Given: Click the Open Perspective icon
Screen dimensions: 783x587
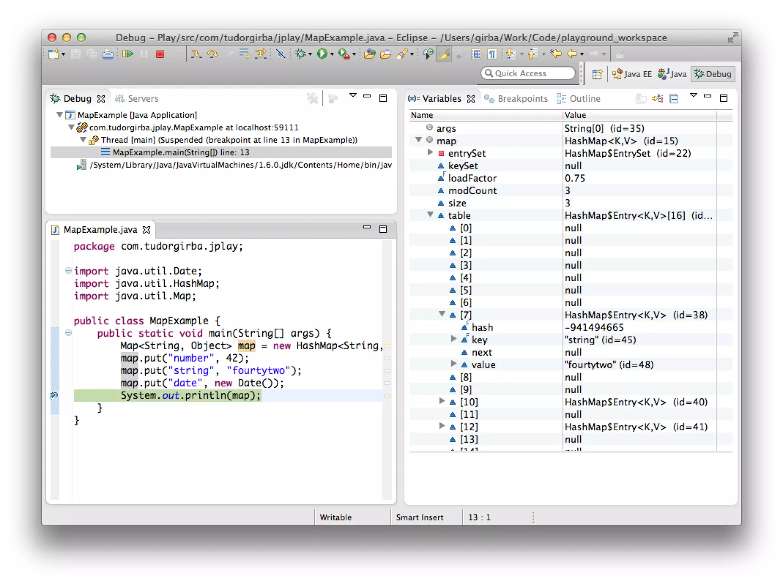Looking at the screenshot, I should tap(597, 74).
